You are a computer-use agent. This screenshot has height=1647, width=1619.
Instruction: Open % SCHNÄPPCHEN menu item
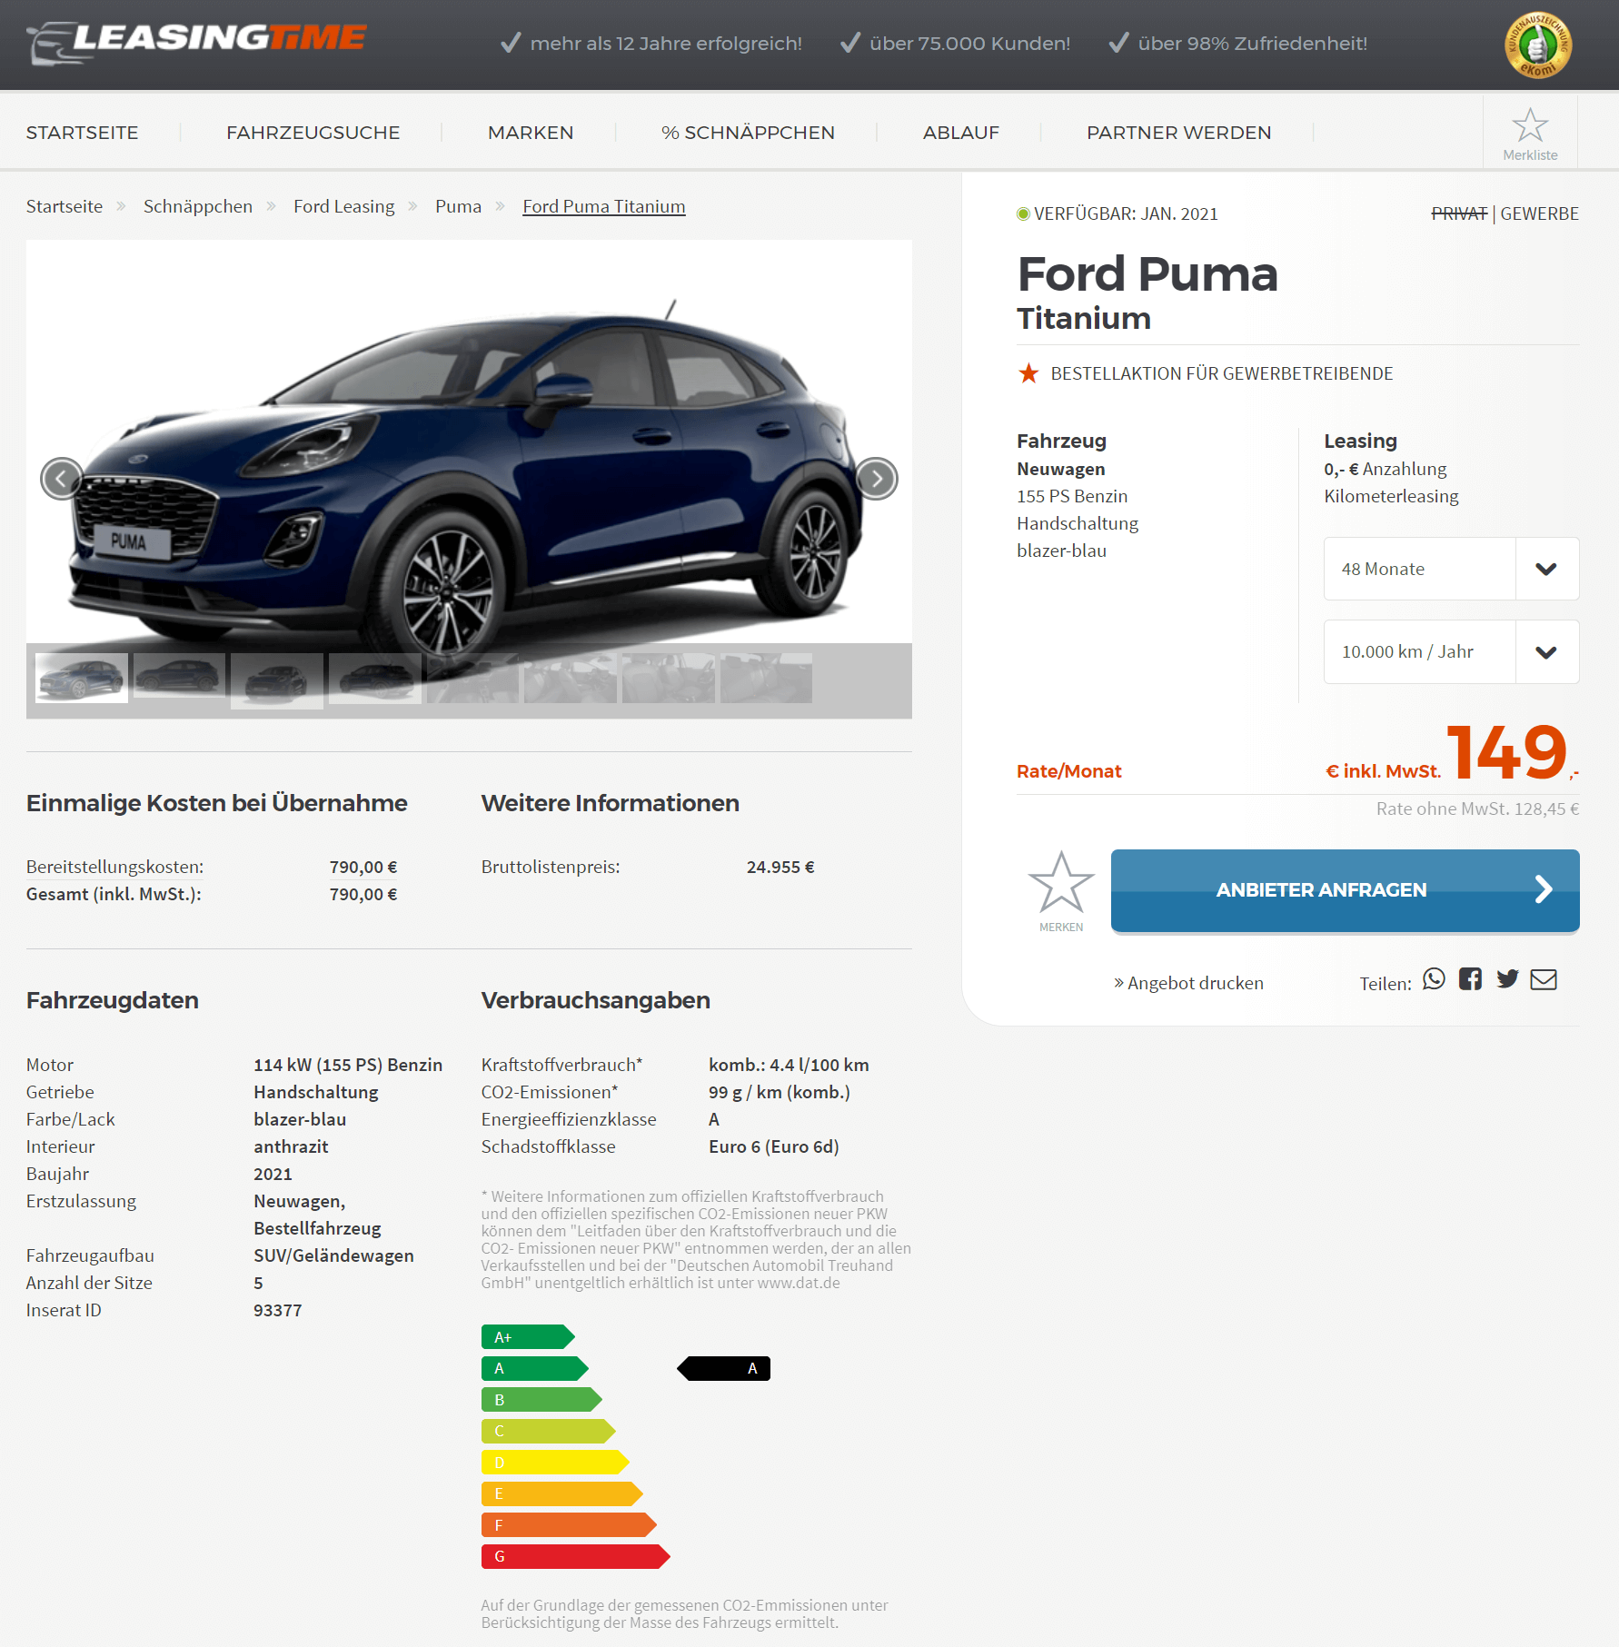pyautogui.click(x=748, y=133)
